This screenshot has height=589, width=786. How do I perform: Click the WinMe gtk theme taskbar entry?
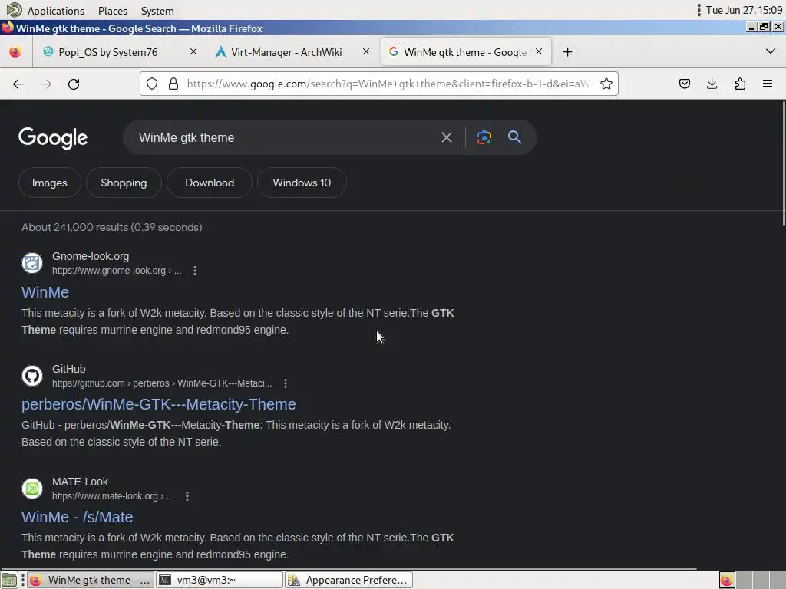tap(91, 580)
